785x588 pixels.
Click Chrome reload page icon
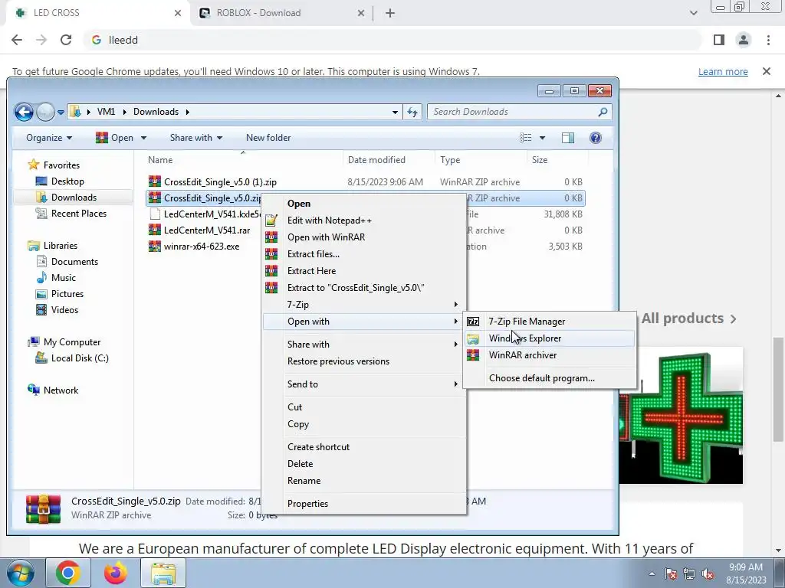point(66,40)
